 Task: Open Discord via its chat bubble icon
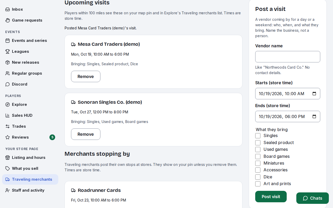pos(8,84)
